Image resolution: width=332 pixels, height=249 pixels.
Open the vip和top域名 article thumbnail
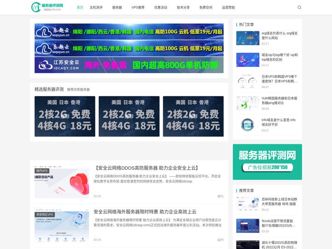click(x=248, y=59)
